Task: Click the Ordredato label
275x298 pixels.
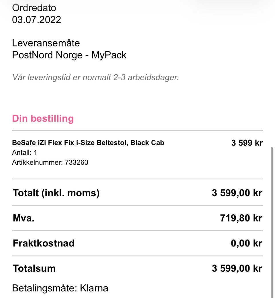Action: (34, 8)
